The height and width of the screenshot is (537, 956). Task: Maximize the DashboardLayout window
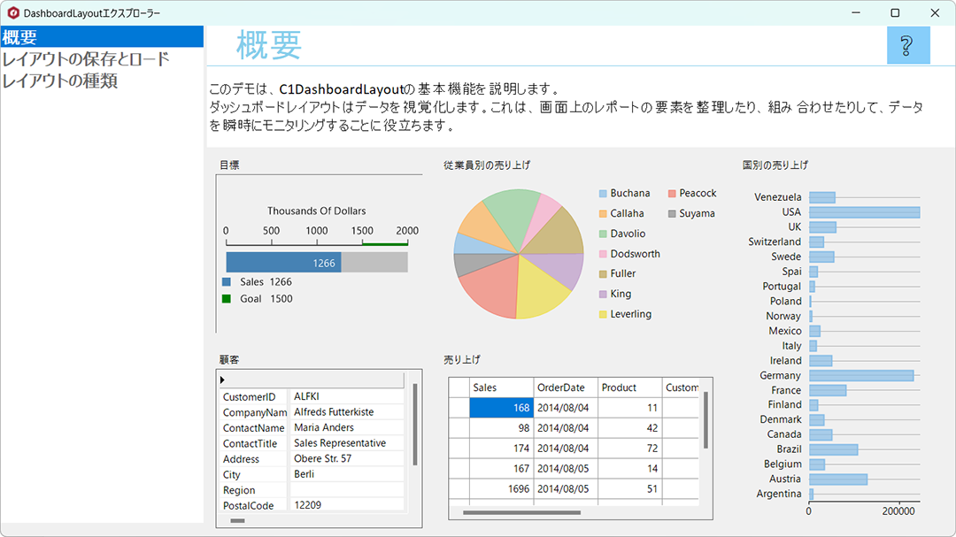(895, 12)
